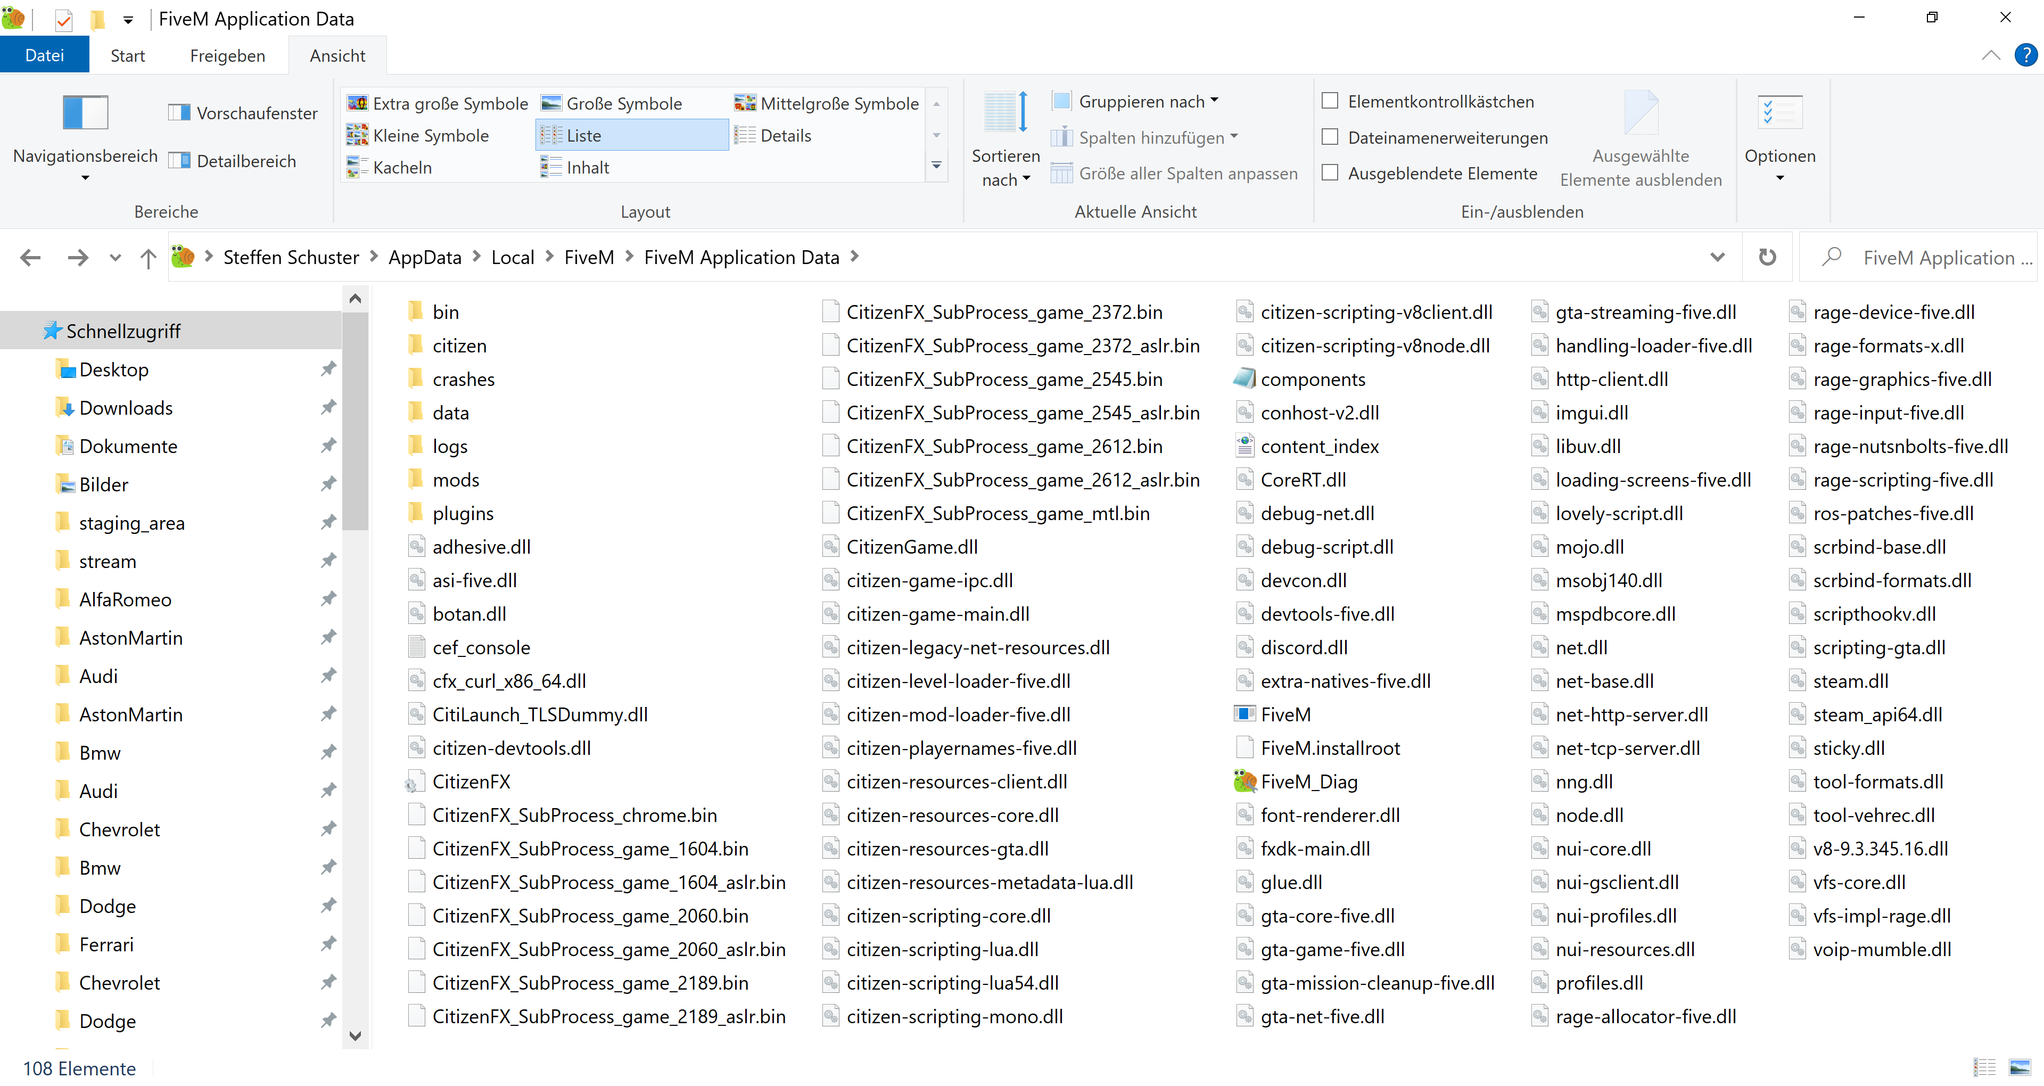Select the CitizenFX settings file
This screenshot has height=1086, width=2044.
[x=459, y=782]
